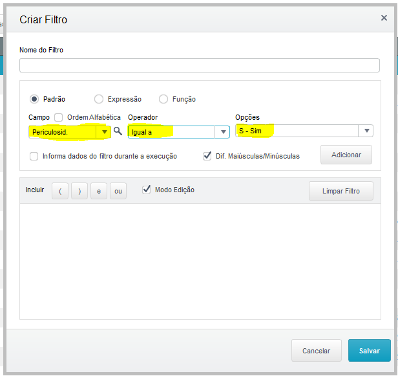Click the magnifier search icon beside Campo
The width and height of the screenshot is (398, 376).
click(118, 131)
